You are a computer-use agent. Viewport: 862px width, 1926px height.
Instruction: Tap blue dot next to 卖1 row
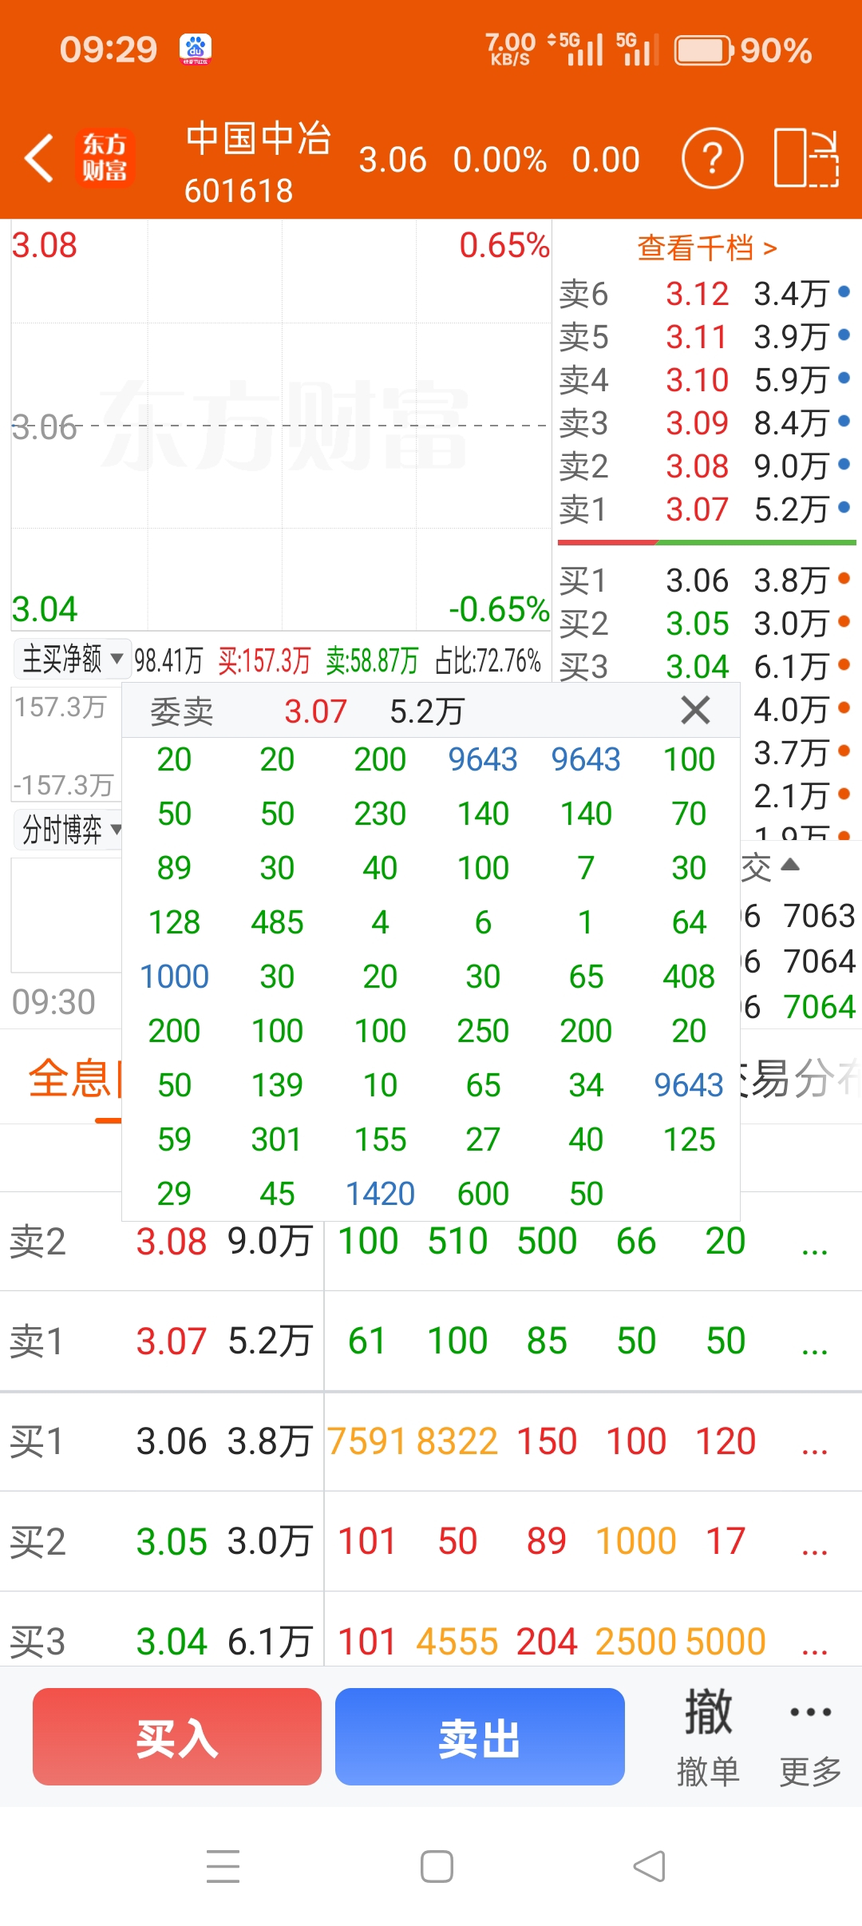pyautogui.click(x=844, y=506)
